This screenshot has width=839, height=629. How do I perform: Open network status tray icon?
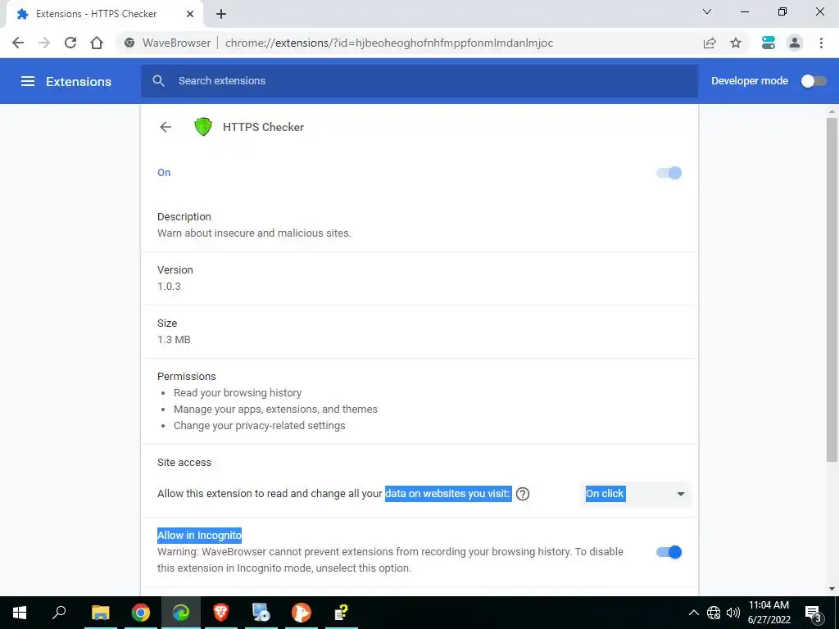(x=714, y=613)
